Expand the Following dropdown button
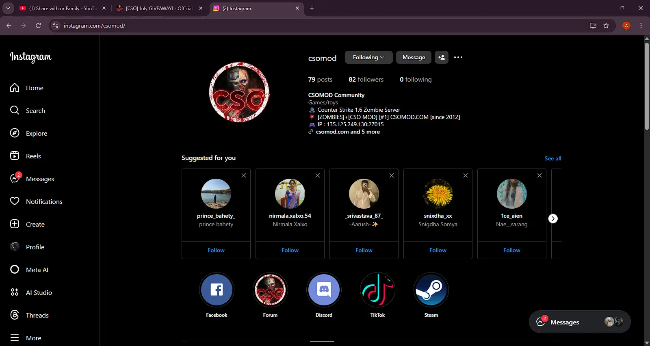This screenshot has width=650, height=346. tap(368, 57)
